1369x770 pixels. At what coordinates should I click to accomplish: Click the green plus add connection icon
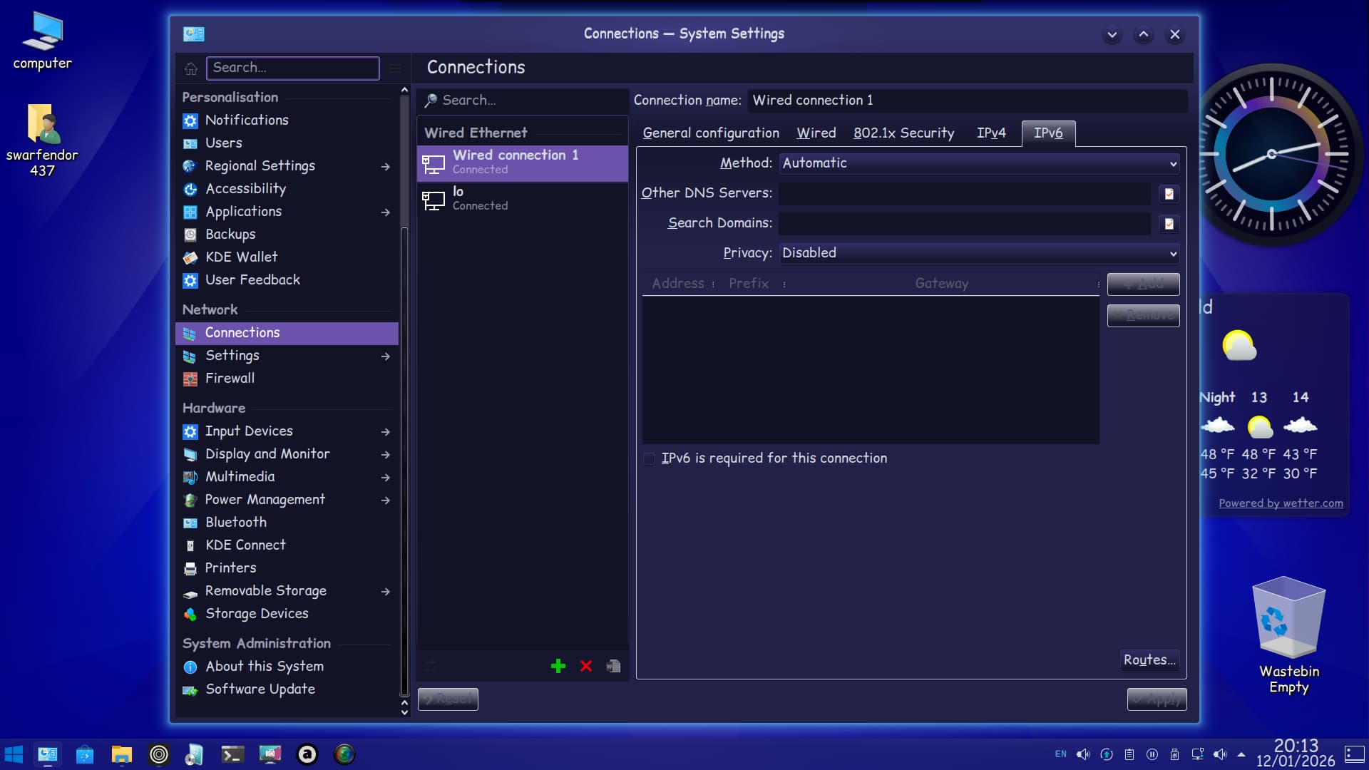pos(558,666)
